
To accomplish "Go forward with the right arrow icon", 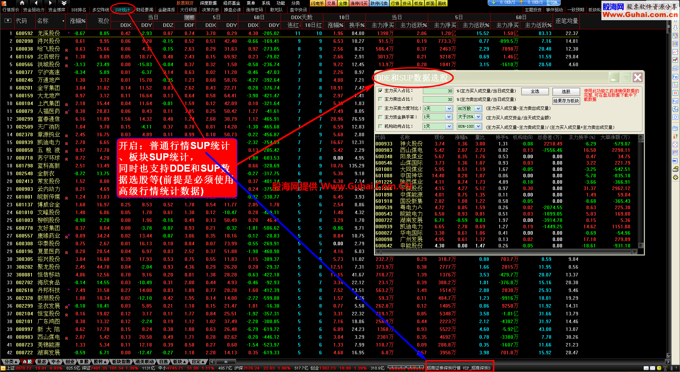I will coord(50,3).
